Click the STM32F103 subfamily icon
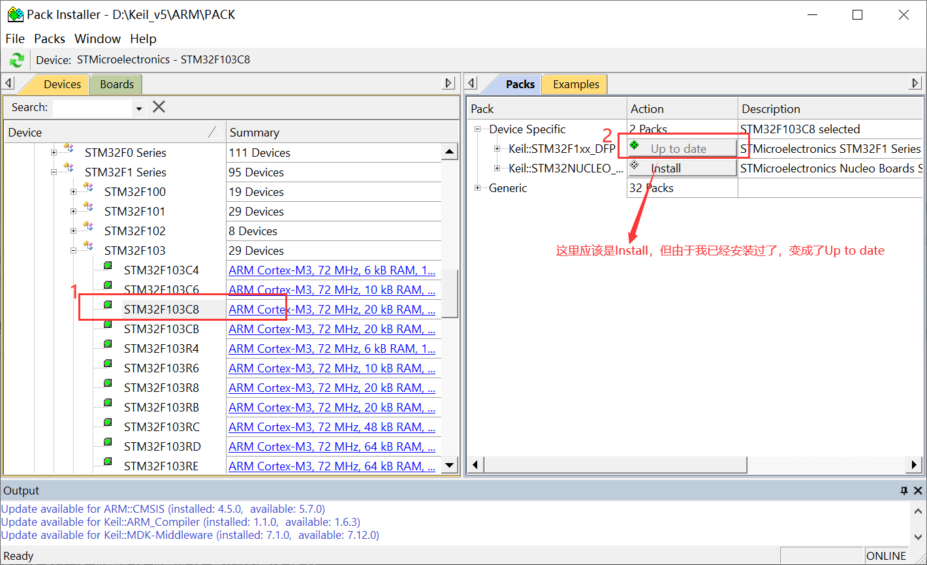This screenshot has height=565, width=927. (88, 247)
